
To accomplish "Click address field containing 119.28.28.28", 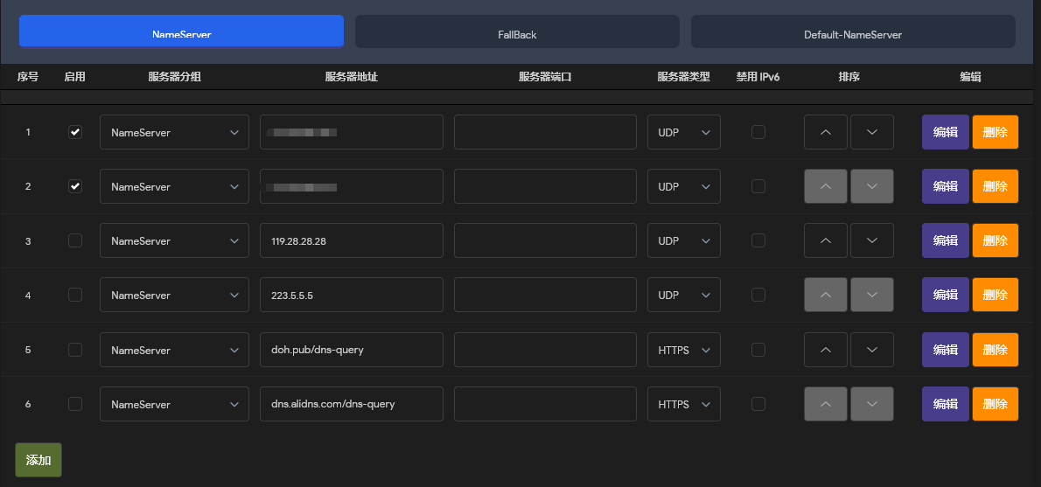I will coord(351,240).
